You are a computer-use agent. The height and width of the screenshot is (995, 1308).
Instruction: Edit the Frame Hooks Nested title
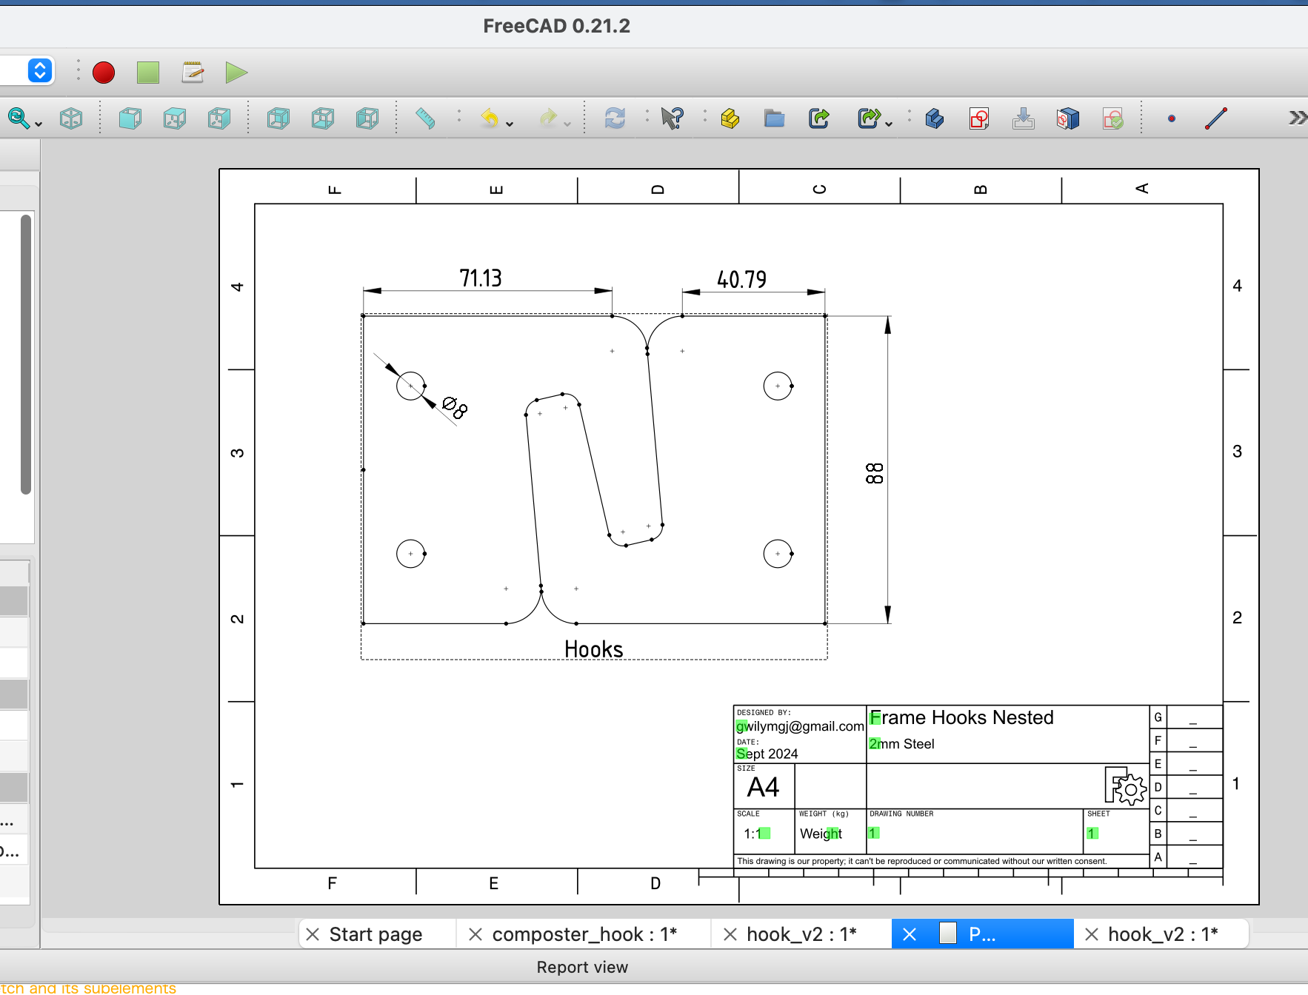(x=961, y=717)
